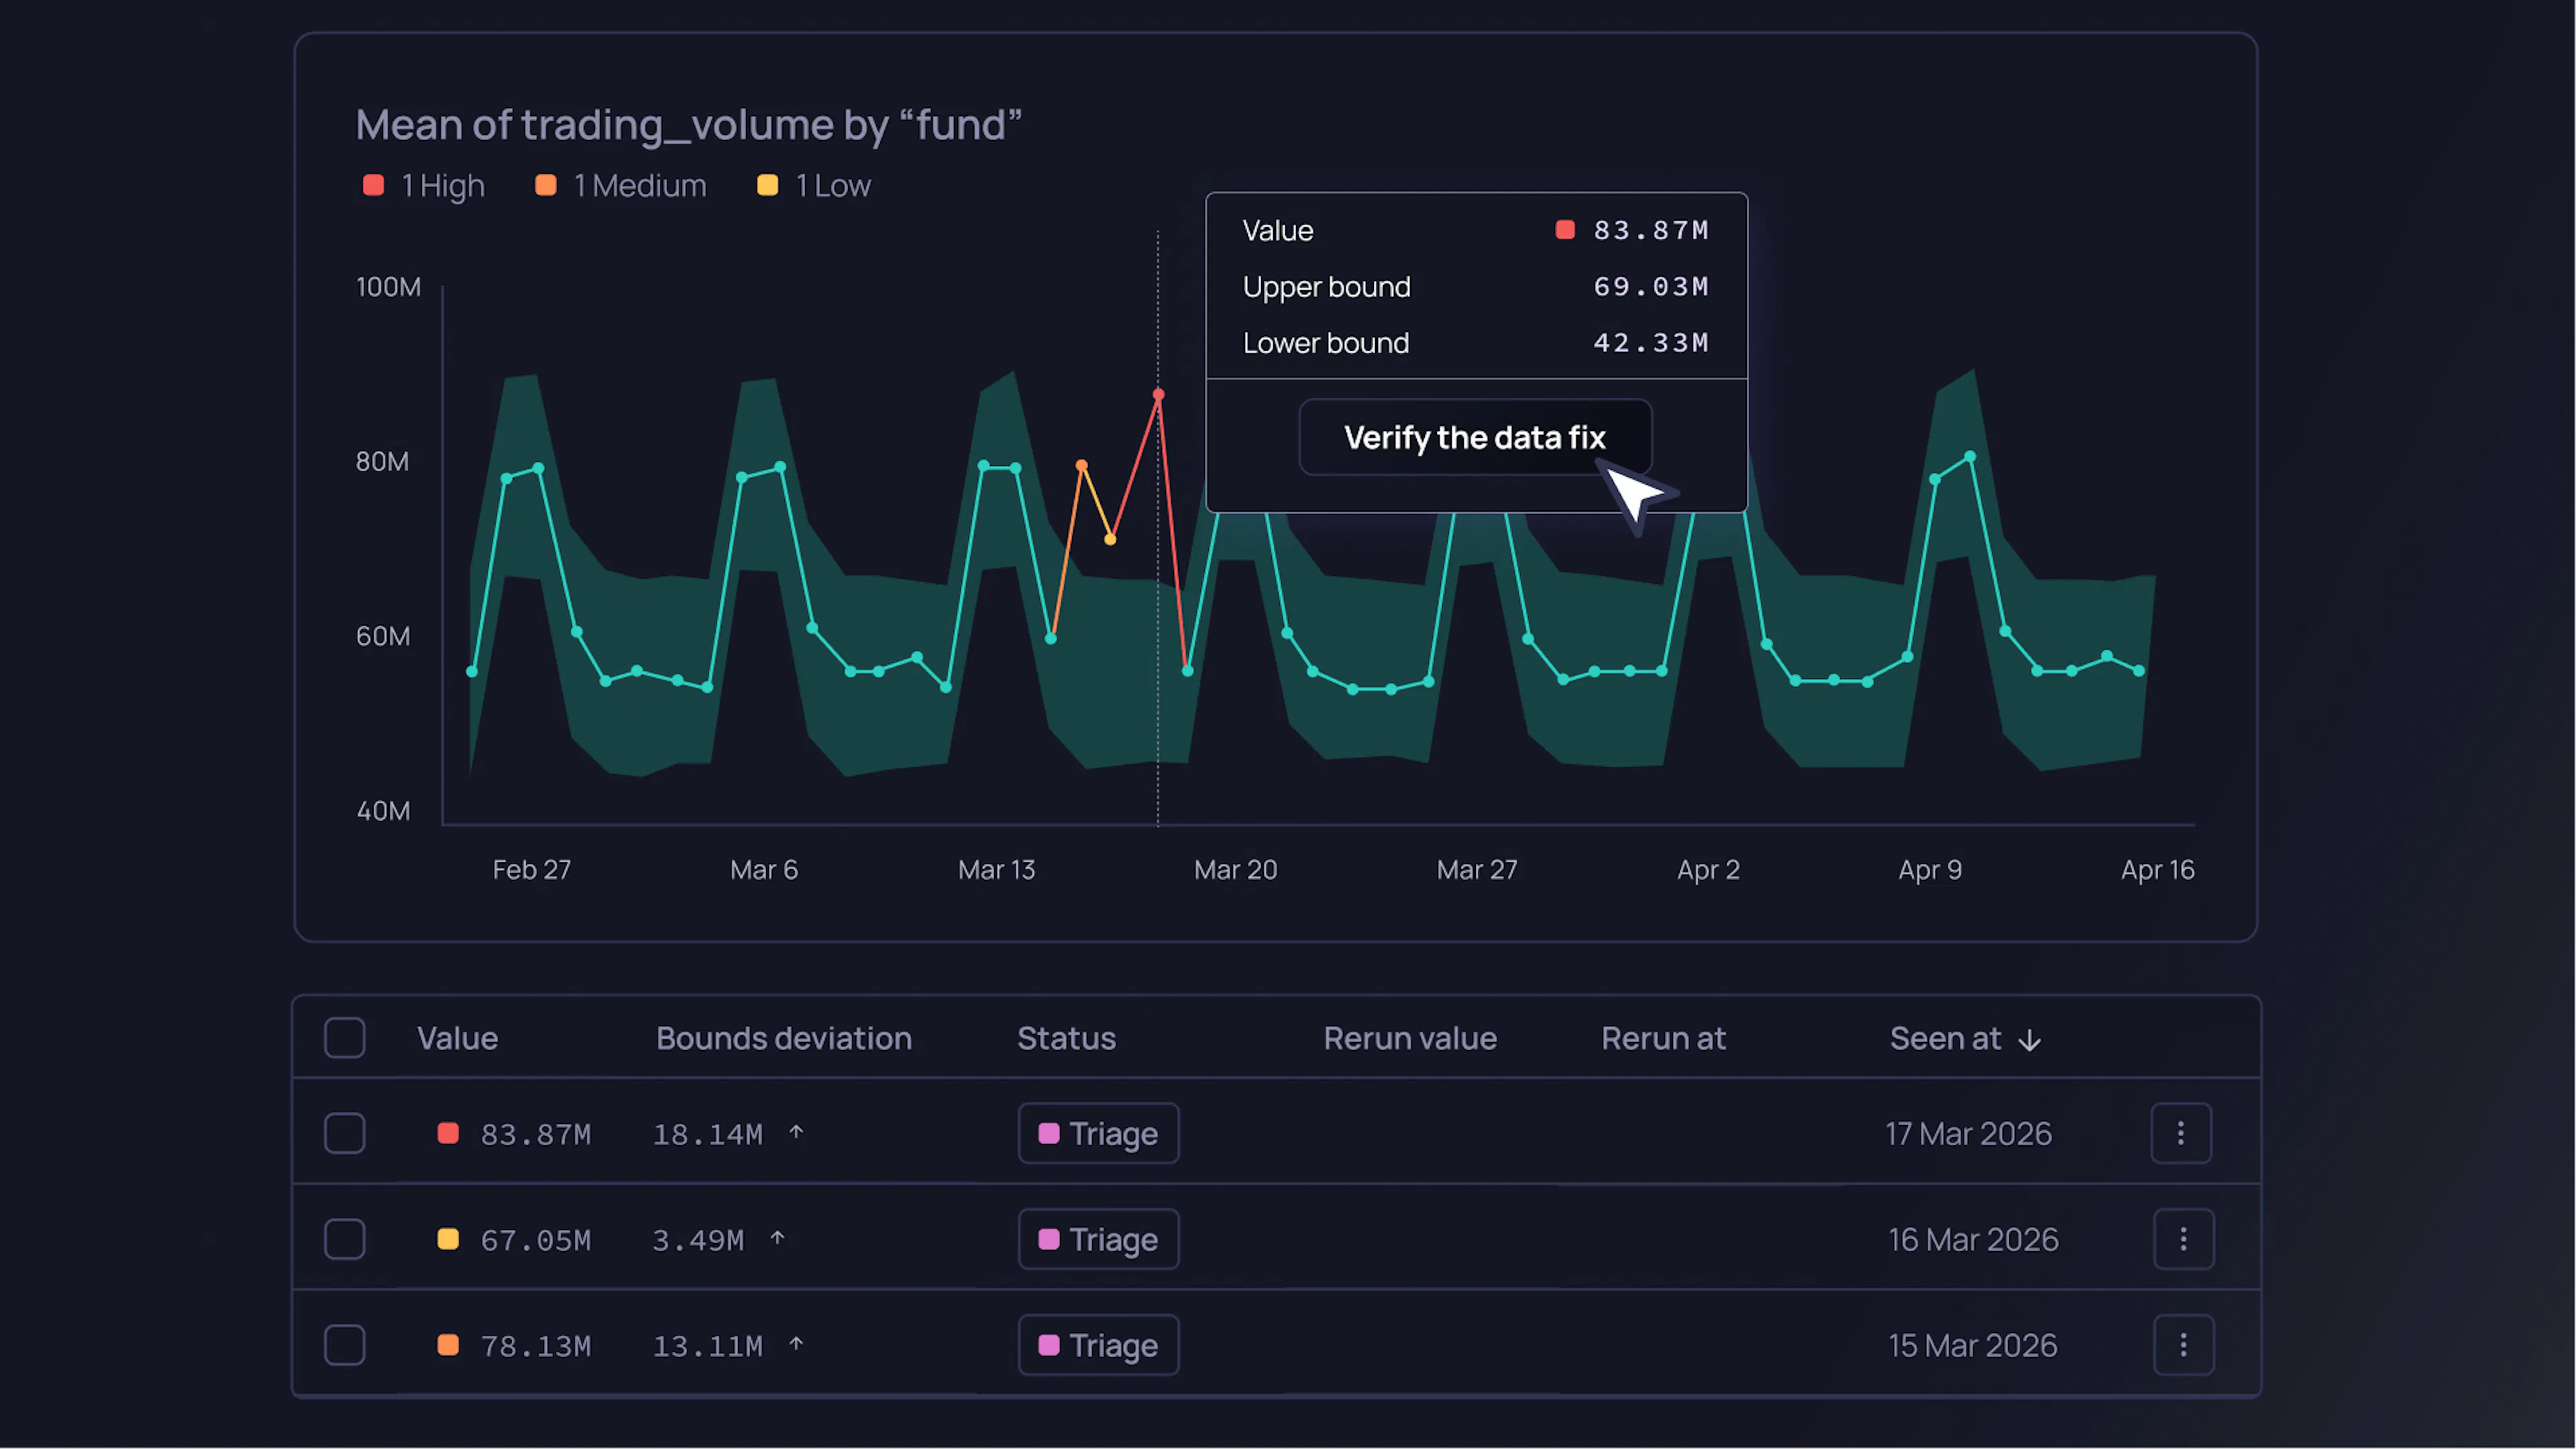This screenshot has height=1449, width=2576.
Task: Click up arrow next to 13.11M deviation
Action: pyautogui.click(x=796, y=1344)
